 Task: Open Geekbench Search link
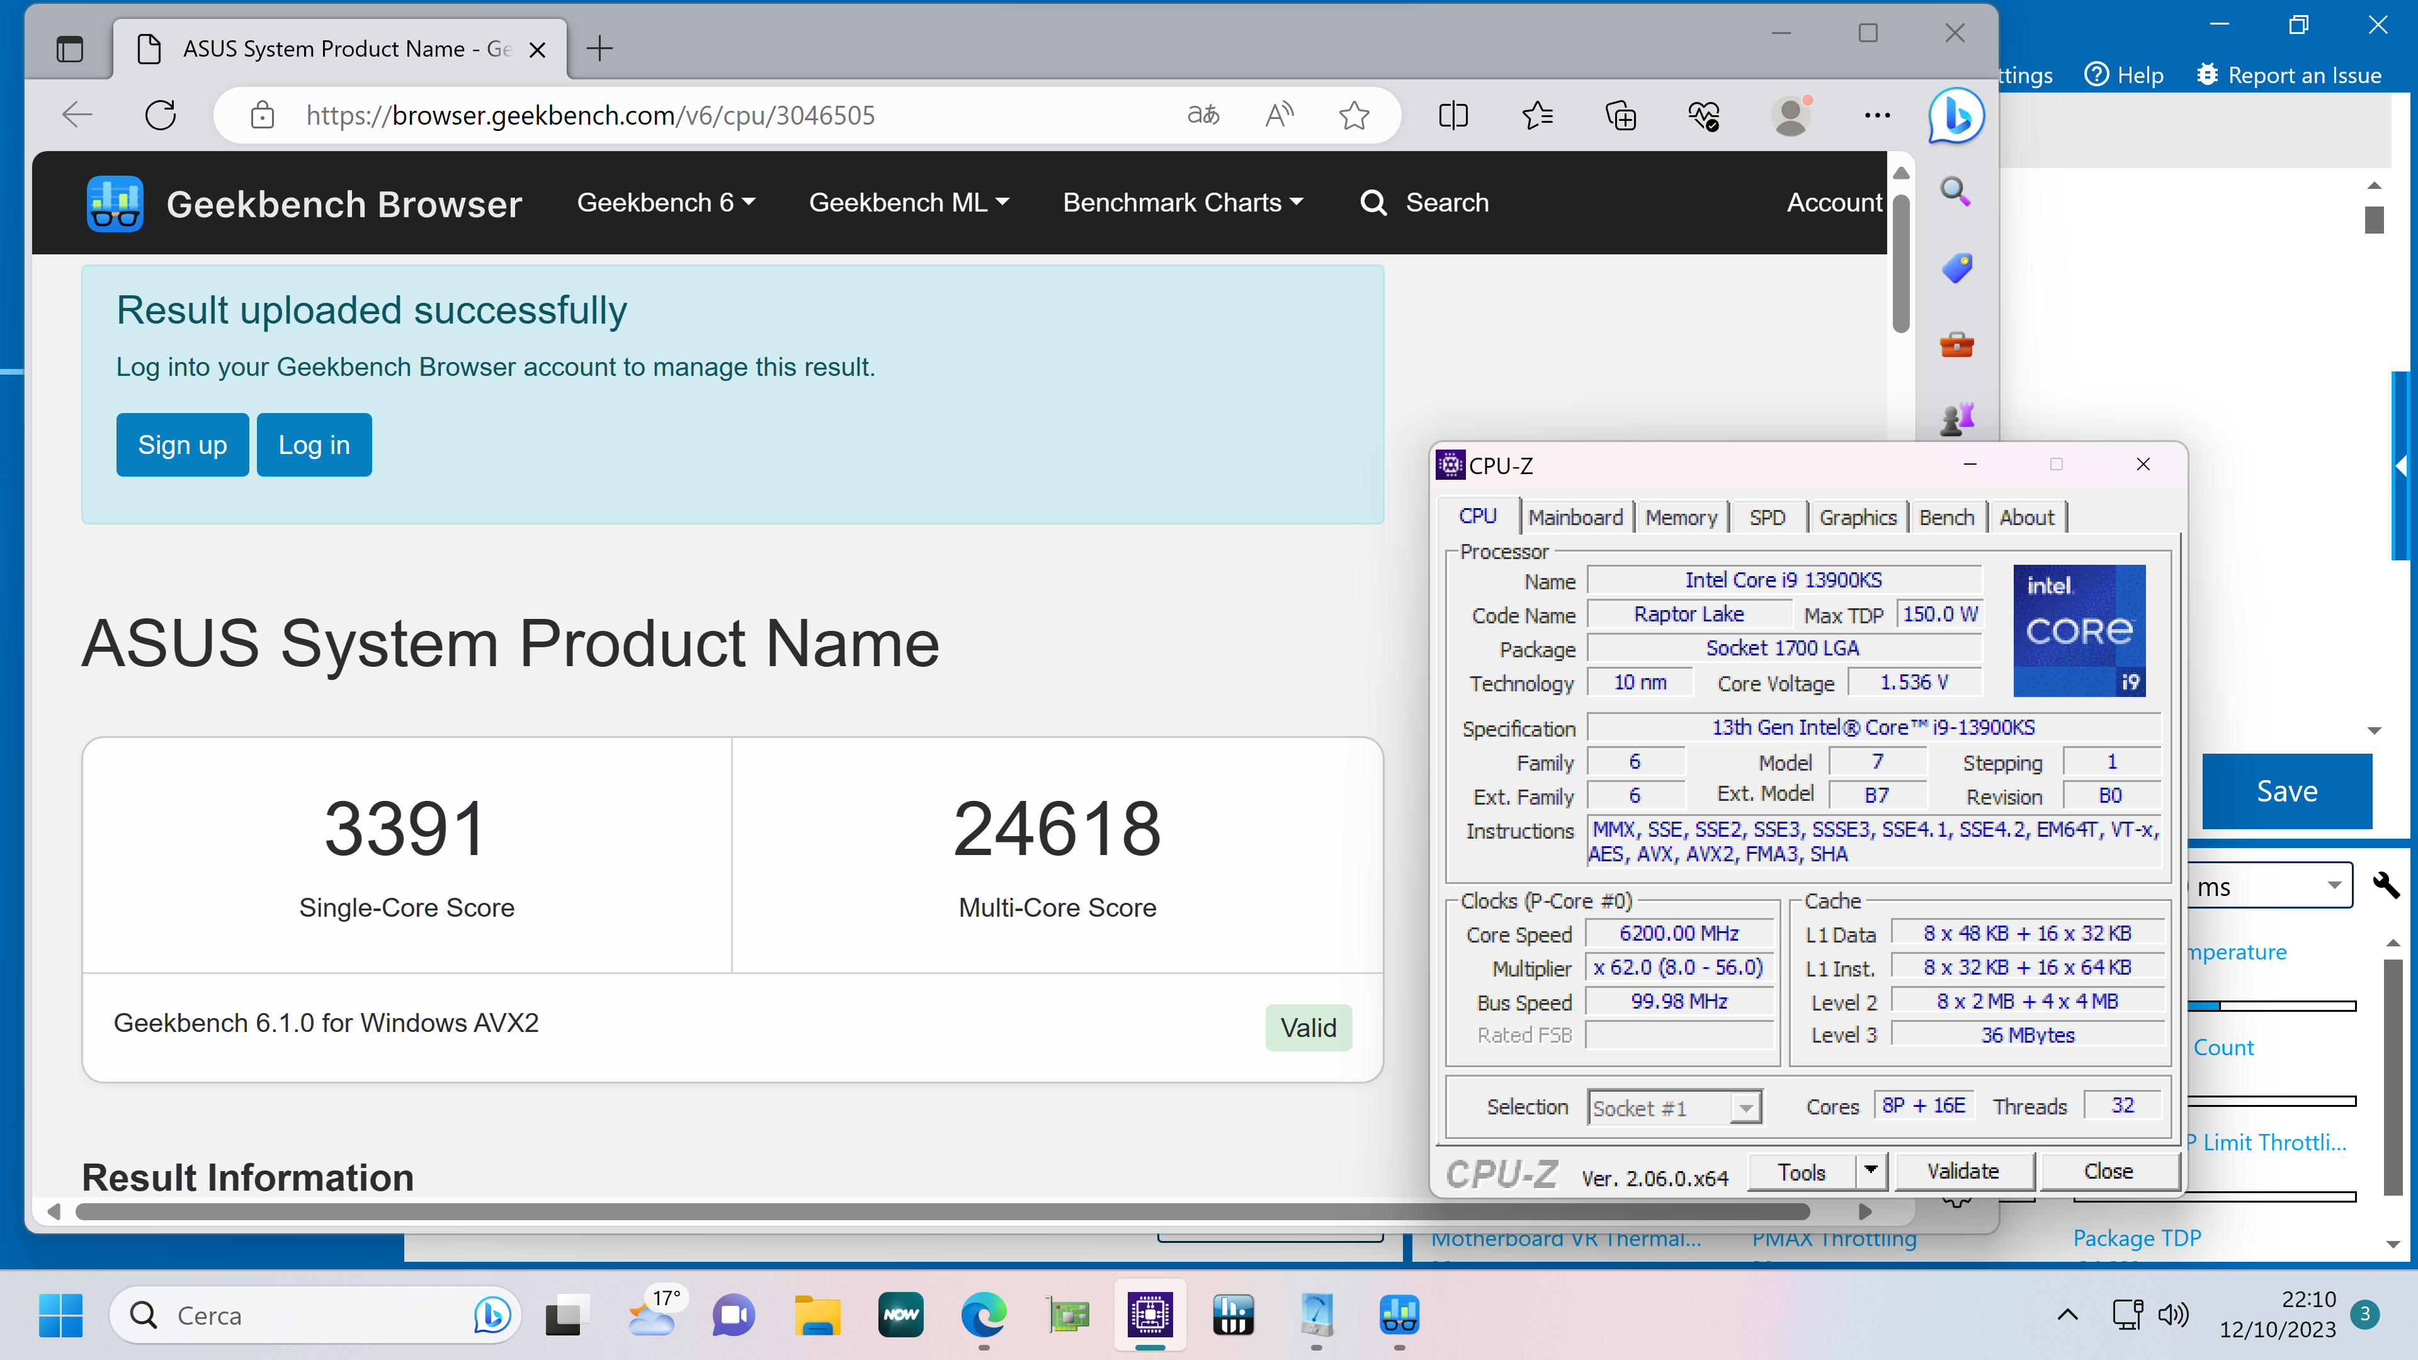pos(1424,201)
